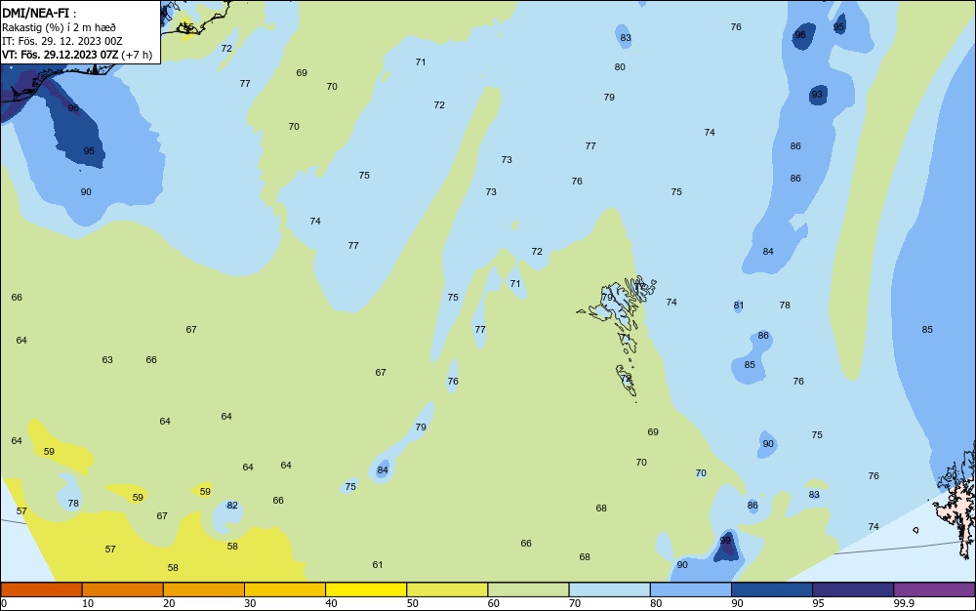This screenshot has width=976, height=611.
Task: Click the "DMI/NEA-FI :" title text
Action: [x=39, y=13]
